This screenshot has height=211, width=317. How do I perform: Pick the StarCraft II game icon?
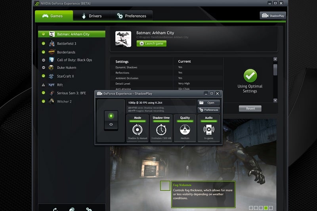point(51,76)
